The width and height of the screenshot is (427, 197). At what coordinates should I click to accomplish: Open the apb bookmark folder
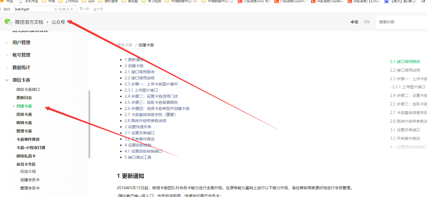pos(89,1)
